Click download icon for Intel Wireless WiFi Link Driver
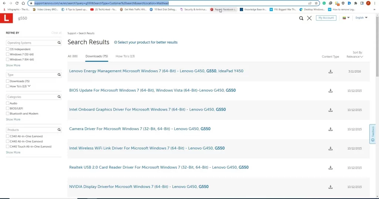The height and width of the screenshot is (199, 379). (331, 148)
